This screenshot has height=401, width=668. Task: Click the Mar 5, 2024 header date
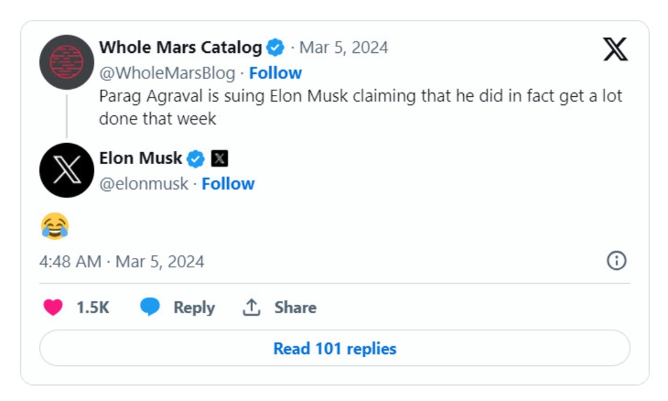tap(344, 48)
